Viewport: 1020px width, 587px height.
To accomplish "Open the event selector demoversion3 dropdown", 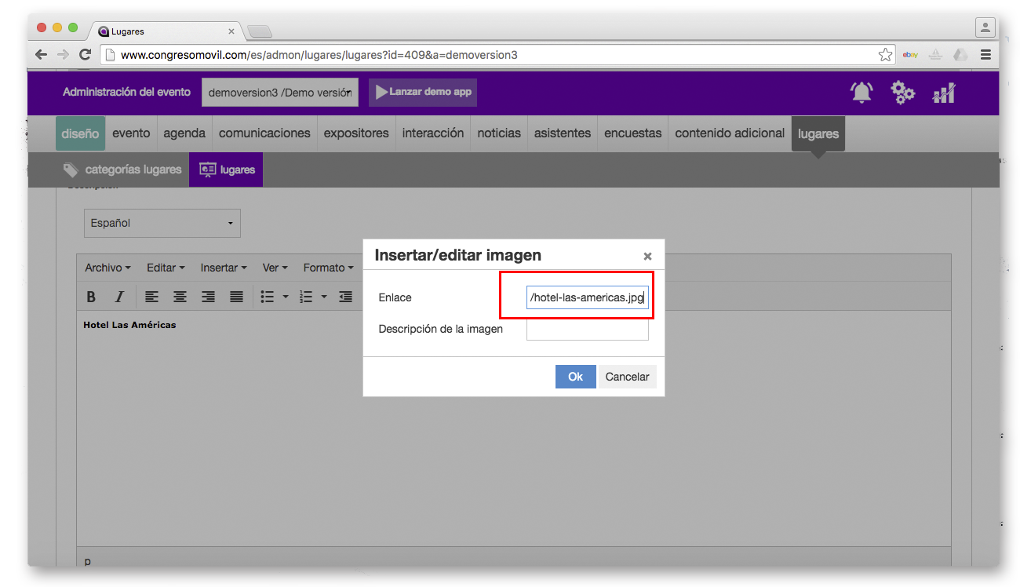I will coord(280,93).
